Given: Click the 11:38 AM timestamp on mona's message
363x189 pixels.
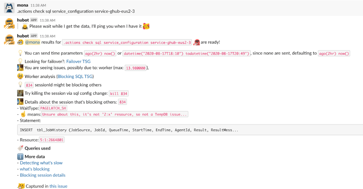Looking at the screenshot, I should tap(38, 6).
